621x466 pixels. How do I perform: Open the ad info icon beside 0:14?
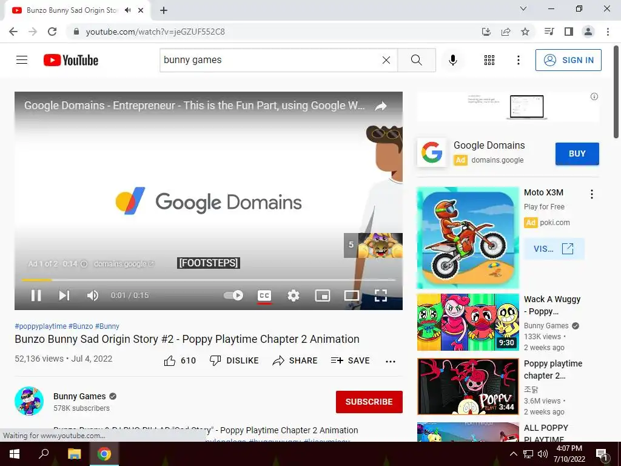tap(84, 264)
